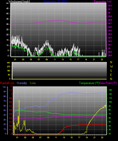The image size is (118, 141).
Task: Click 28.9 on the barometer axis
Action: (110, 52)
